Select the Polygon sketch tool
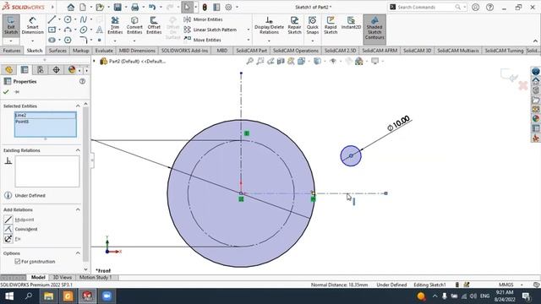Viewport: 541px width, 304px height. click(x=68, y=40)
